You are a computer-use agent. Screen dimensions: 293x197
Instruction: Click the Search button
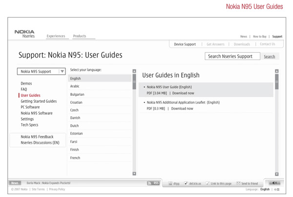[269, 57]
